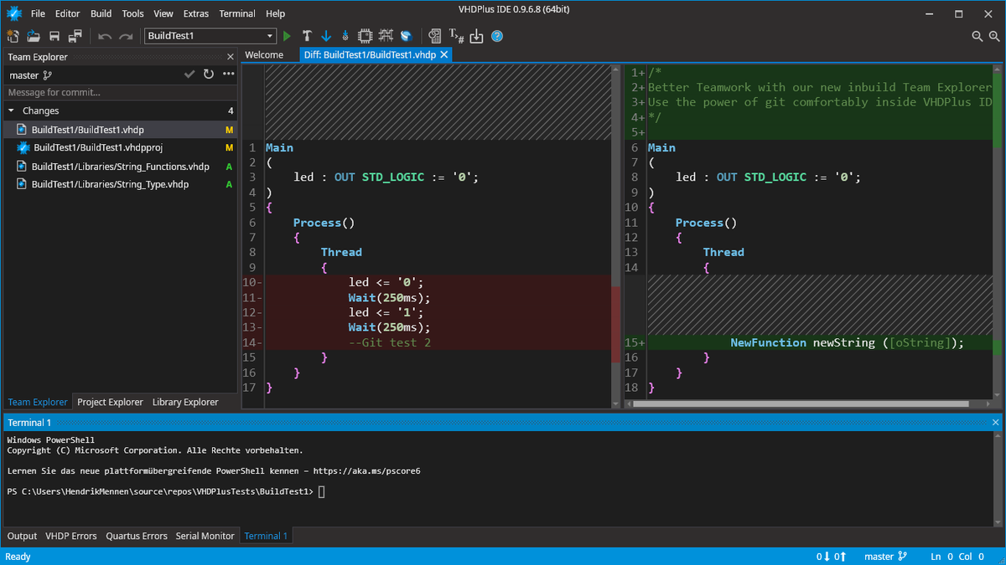Close the Diff BuildTest1.vhdp tab
1006x565 pixels.
click(444, 54)
